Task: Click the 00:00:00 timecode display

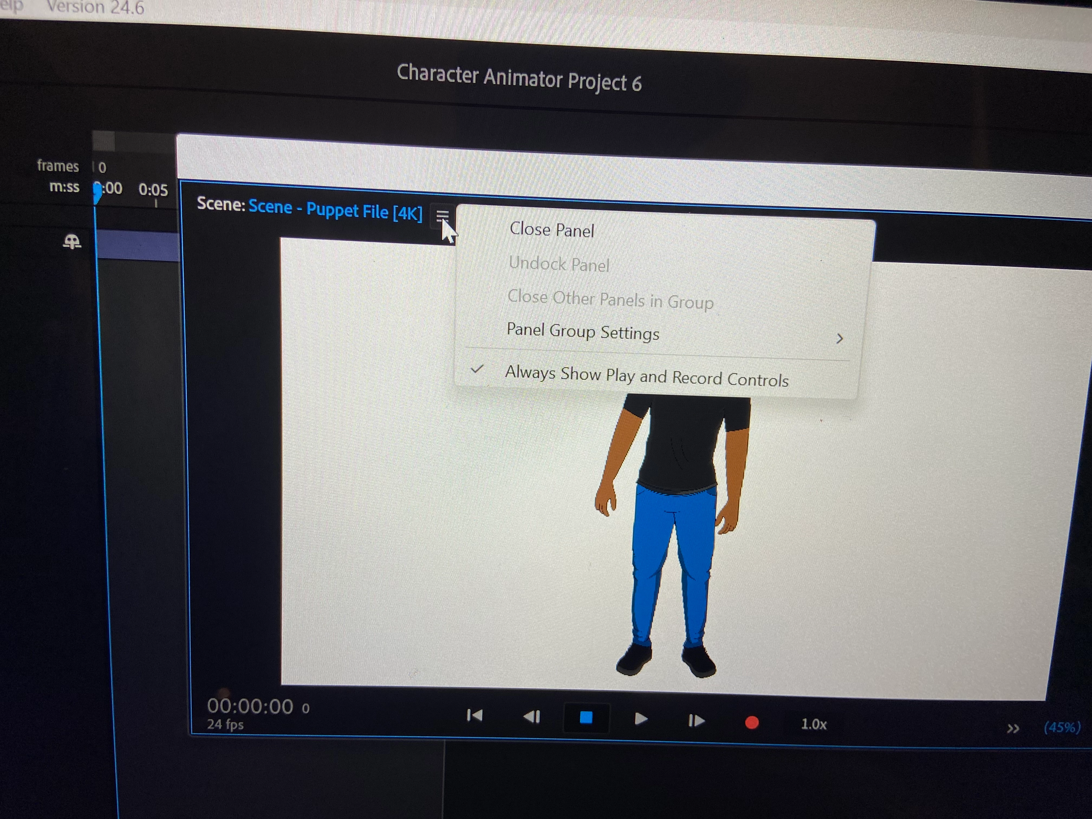Action: click(250, 706)
